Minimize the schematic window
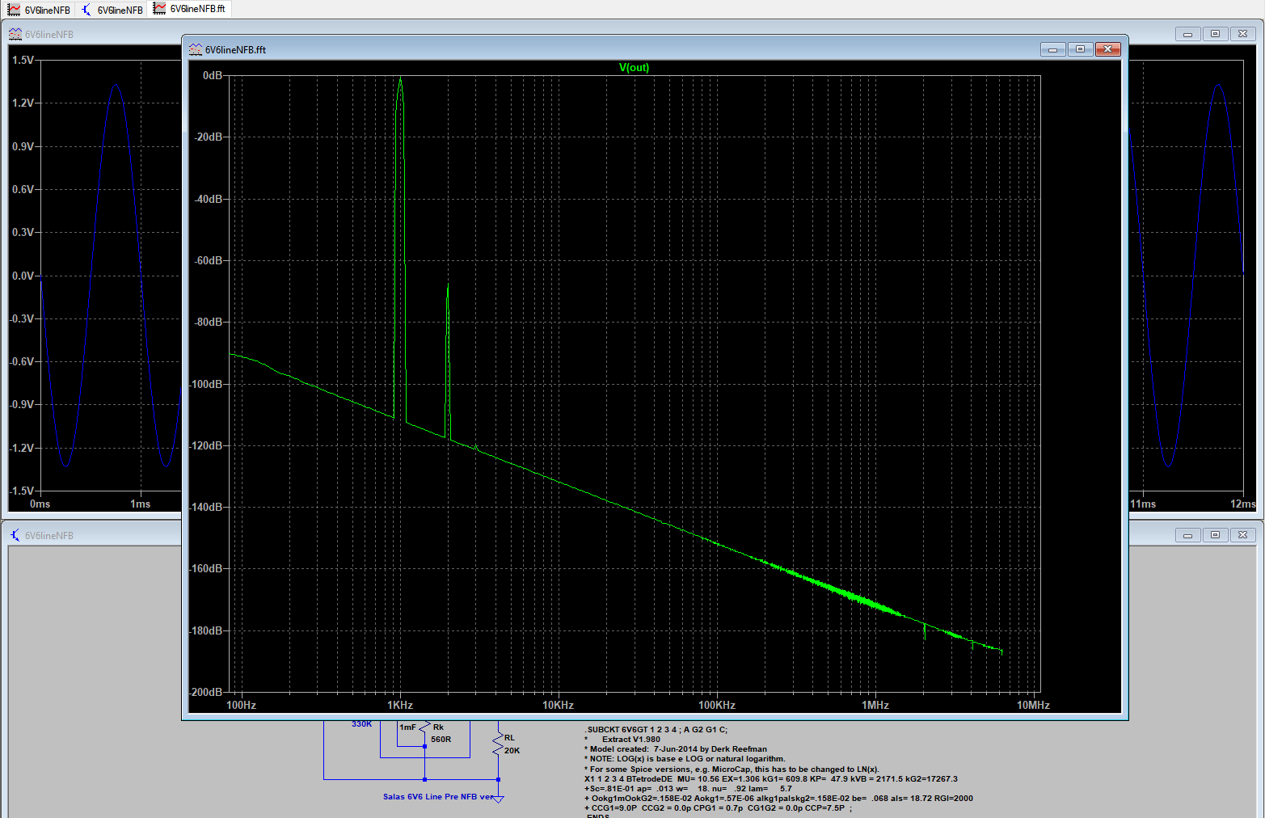 [1187, 535]
